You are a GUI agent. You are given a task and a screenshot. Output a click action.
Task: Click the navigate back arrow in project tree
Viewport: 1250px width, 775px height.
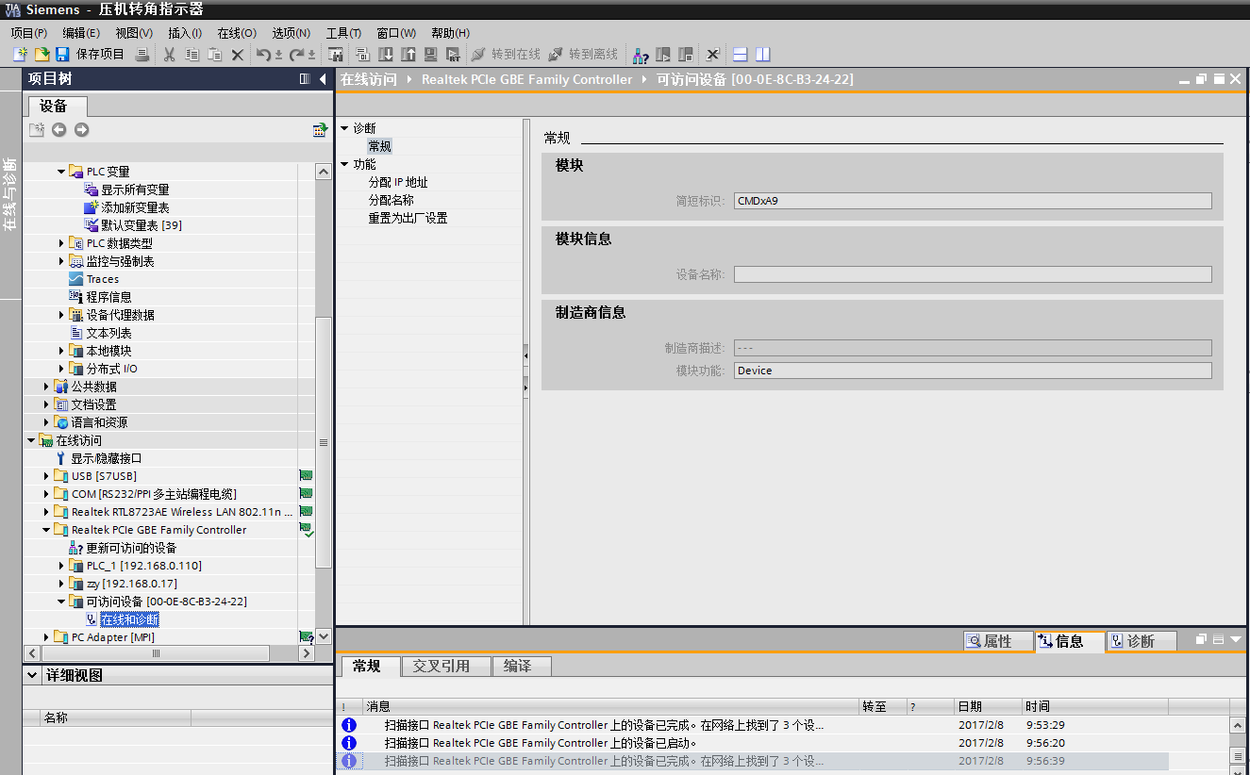[x=58, y=130]
